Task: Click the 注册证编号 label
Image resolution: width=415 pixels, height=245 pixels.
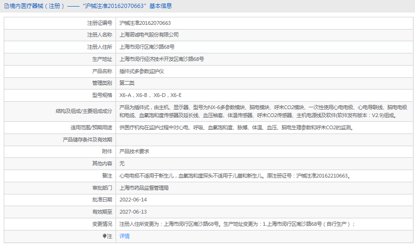Action: [100, 23]
